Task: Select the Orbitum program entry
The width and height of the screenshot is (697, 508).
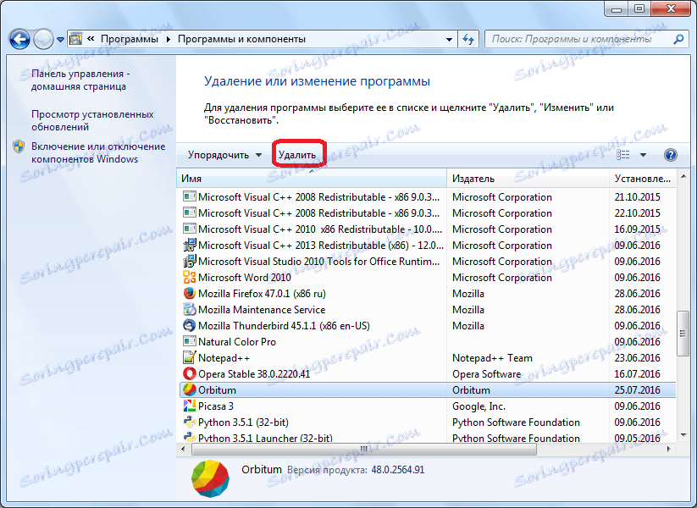Action: pos(428,389)
